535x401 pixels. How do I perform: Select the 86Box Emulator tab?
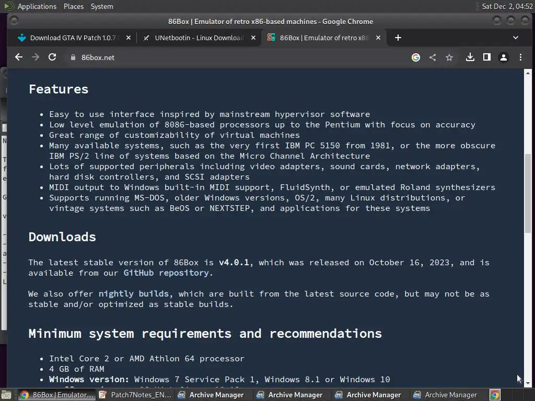(324, 38)
